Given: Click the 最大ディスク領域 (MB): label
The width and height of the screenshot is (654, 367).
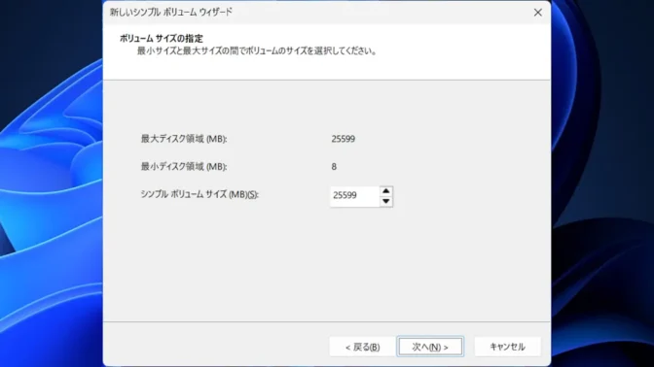Looking at the screenshot, I should pos(184,139).
